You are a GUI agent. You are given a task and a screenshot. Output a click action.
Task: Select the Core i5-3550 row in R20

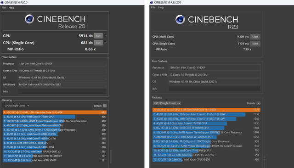point(55,143)
